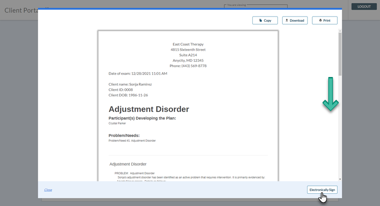This screenshot has height=206, width=380.
Task: Click the vertical scrollbar thumb
Action: pyautogui.click(x=340, y=54)
